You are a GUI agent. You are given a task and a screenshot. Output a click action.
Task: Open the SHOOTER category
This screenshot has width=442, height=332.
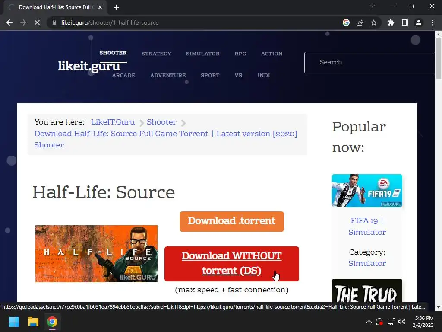pyautogui.click(x=113, y=53)
